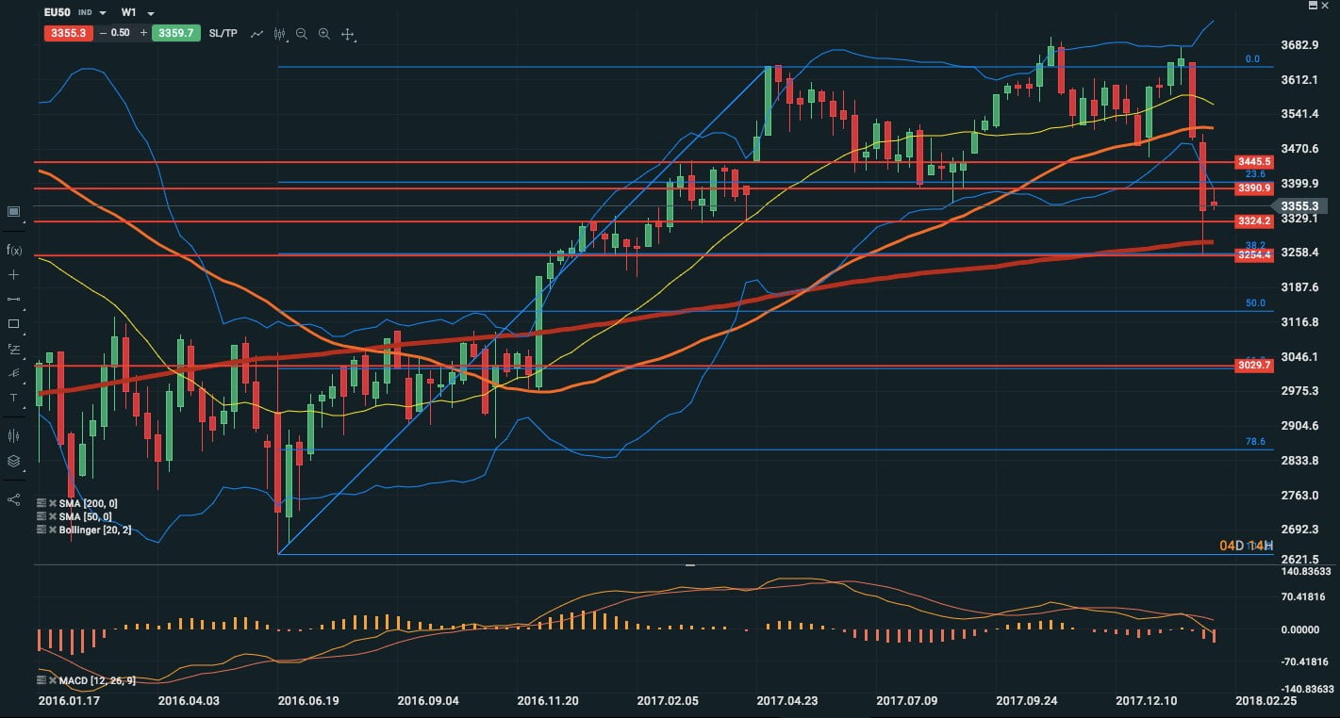Open the f(x) indicators tool

click(14, 250)
